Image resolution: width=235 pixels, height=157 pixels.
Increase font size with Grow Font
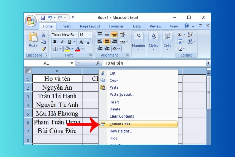[x=81, y=42]
